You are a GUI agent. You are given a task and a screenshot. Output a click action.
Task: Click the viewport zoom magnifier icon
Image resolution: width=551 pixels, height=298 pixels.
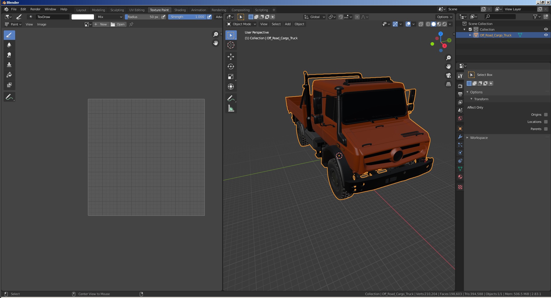click(x=448, y=58)
